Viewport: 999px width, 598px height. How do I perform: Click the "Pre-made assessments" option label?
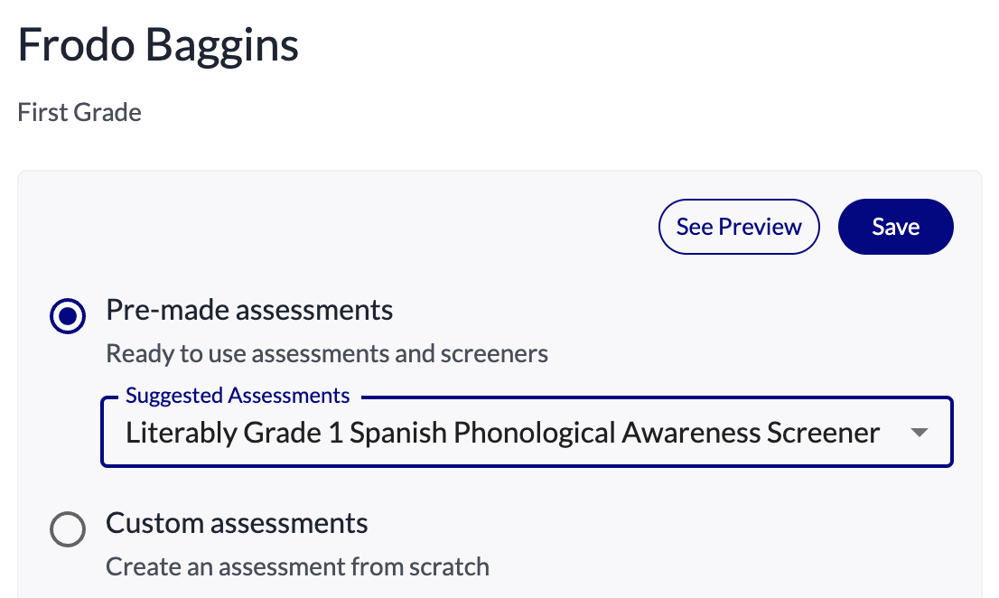(x=249, y=311)
